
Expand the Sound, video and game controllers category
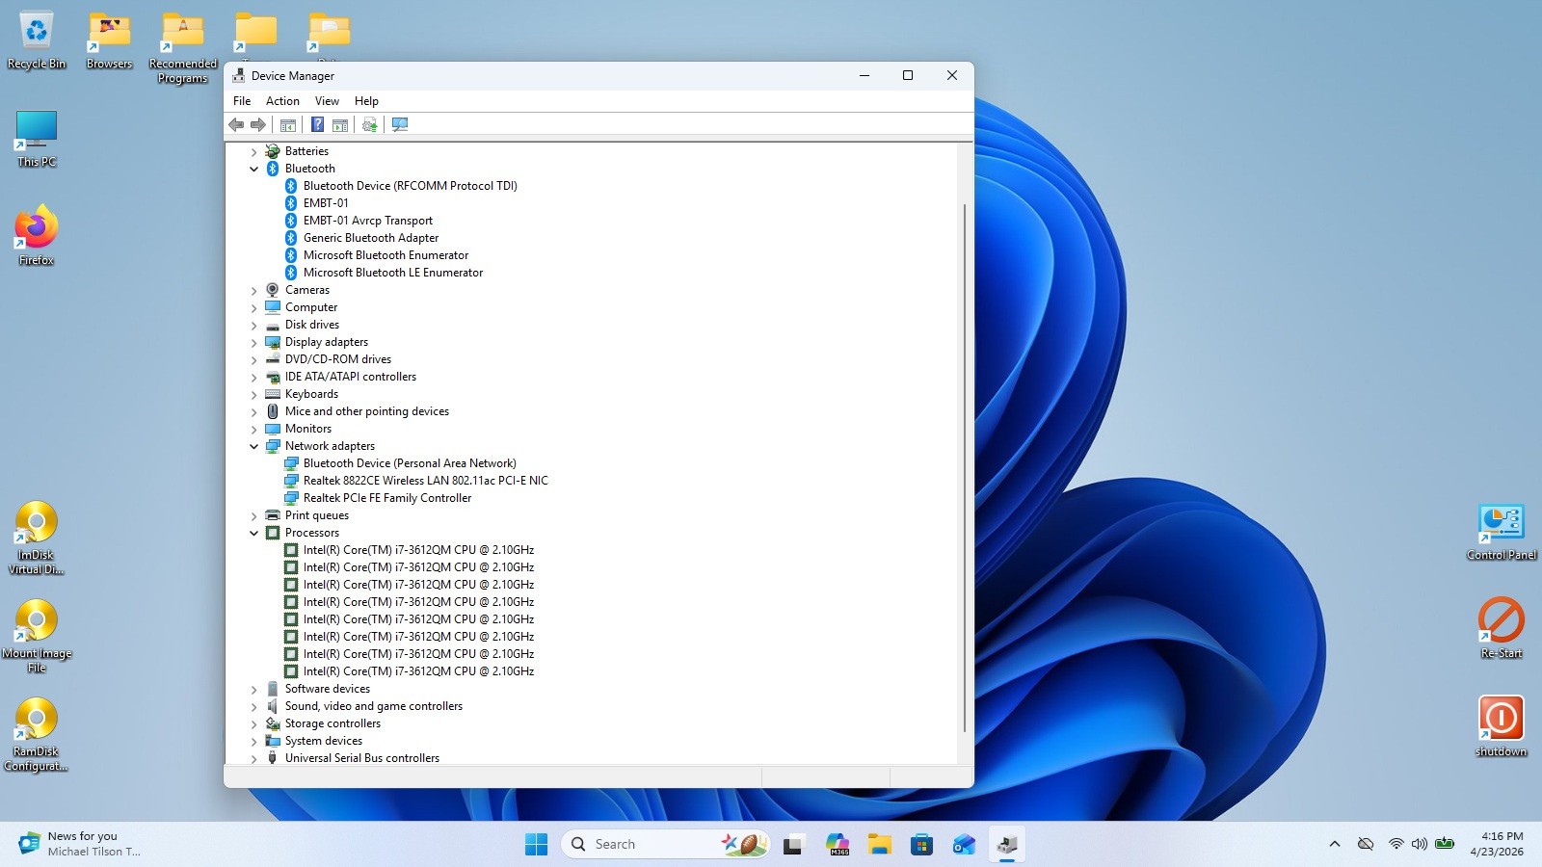tap(254, 707)
